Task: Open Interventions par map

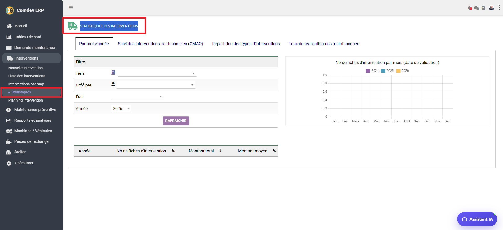Action: click(x=26, y=84)
